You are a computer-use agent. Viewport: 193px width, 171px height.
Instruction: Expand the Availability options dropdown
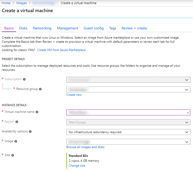pos(128,132)
